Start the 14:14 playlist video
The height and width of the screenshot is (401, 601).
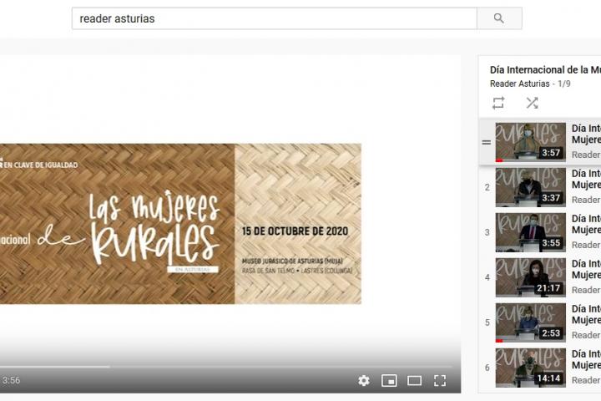[x=530, y=368]
